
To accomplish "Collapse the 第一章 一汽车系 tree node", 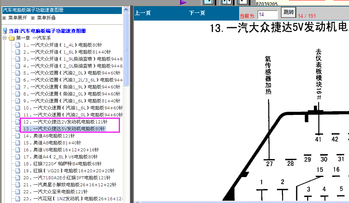I will (4, 38).
